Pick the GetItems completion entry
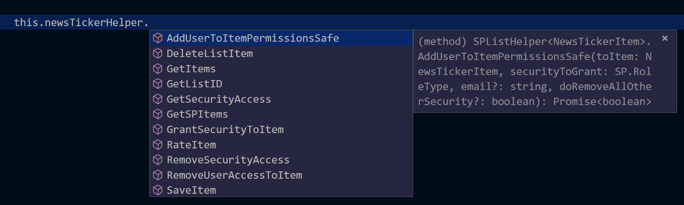Screen dimensions: 684x205 point(191,68)
